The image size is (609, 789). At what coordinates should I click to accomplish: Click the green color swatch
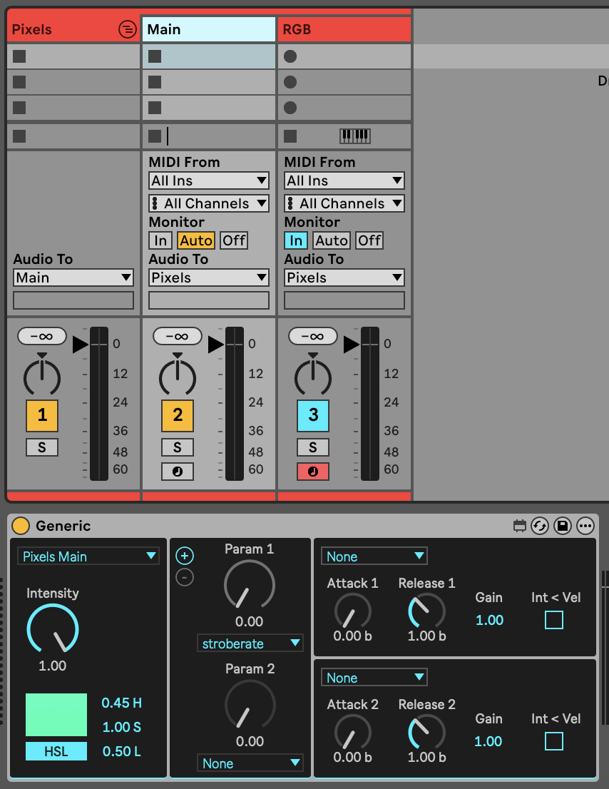point(56,714)
